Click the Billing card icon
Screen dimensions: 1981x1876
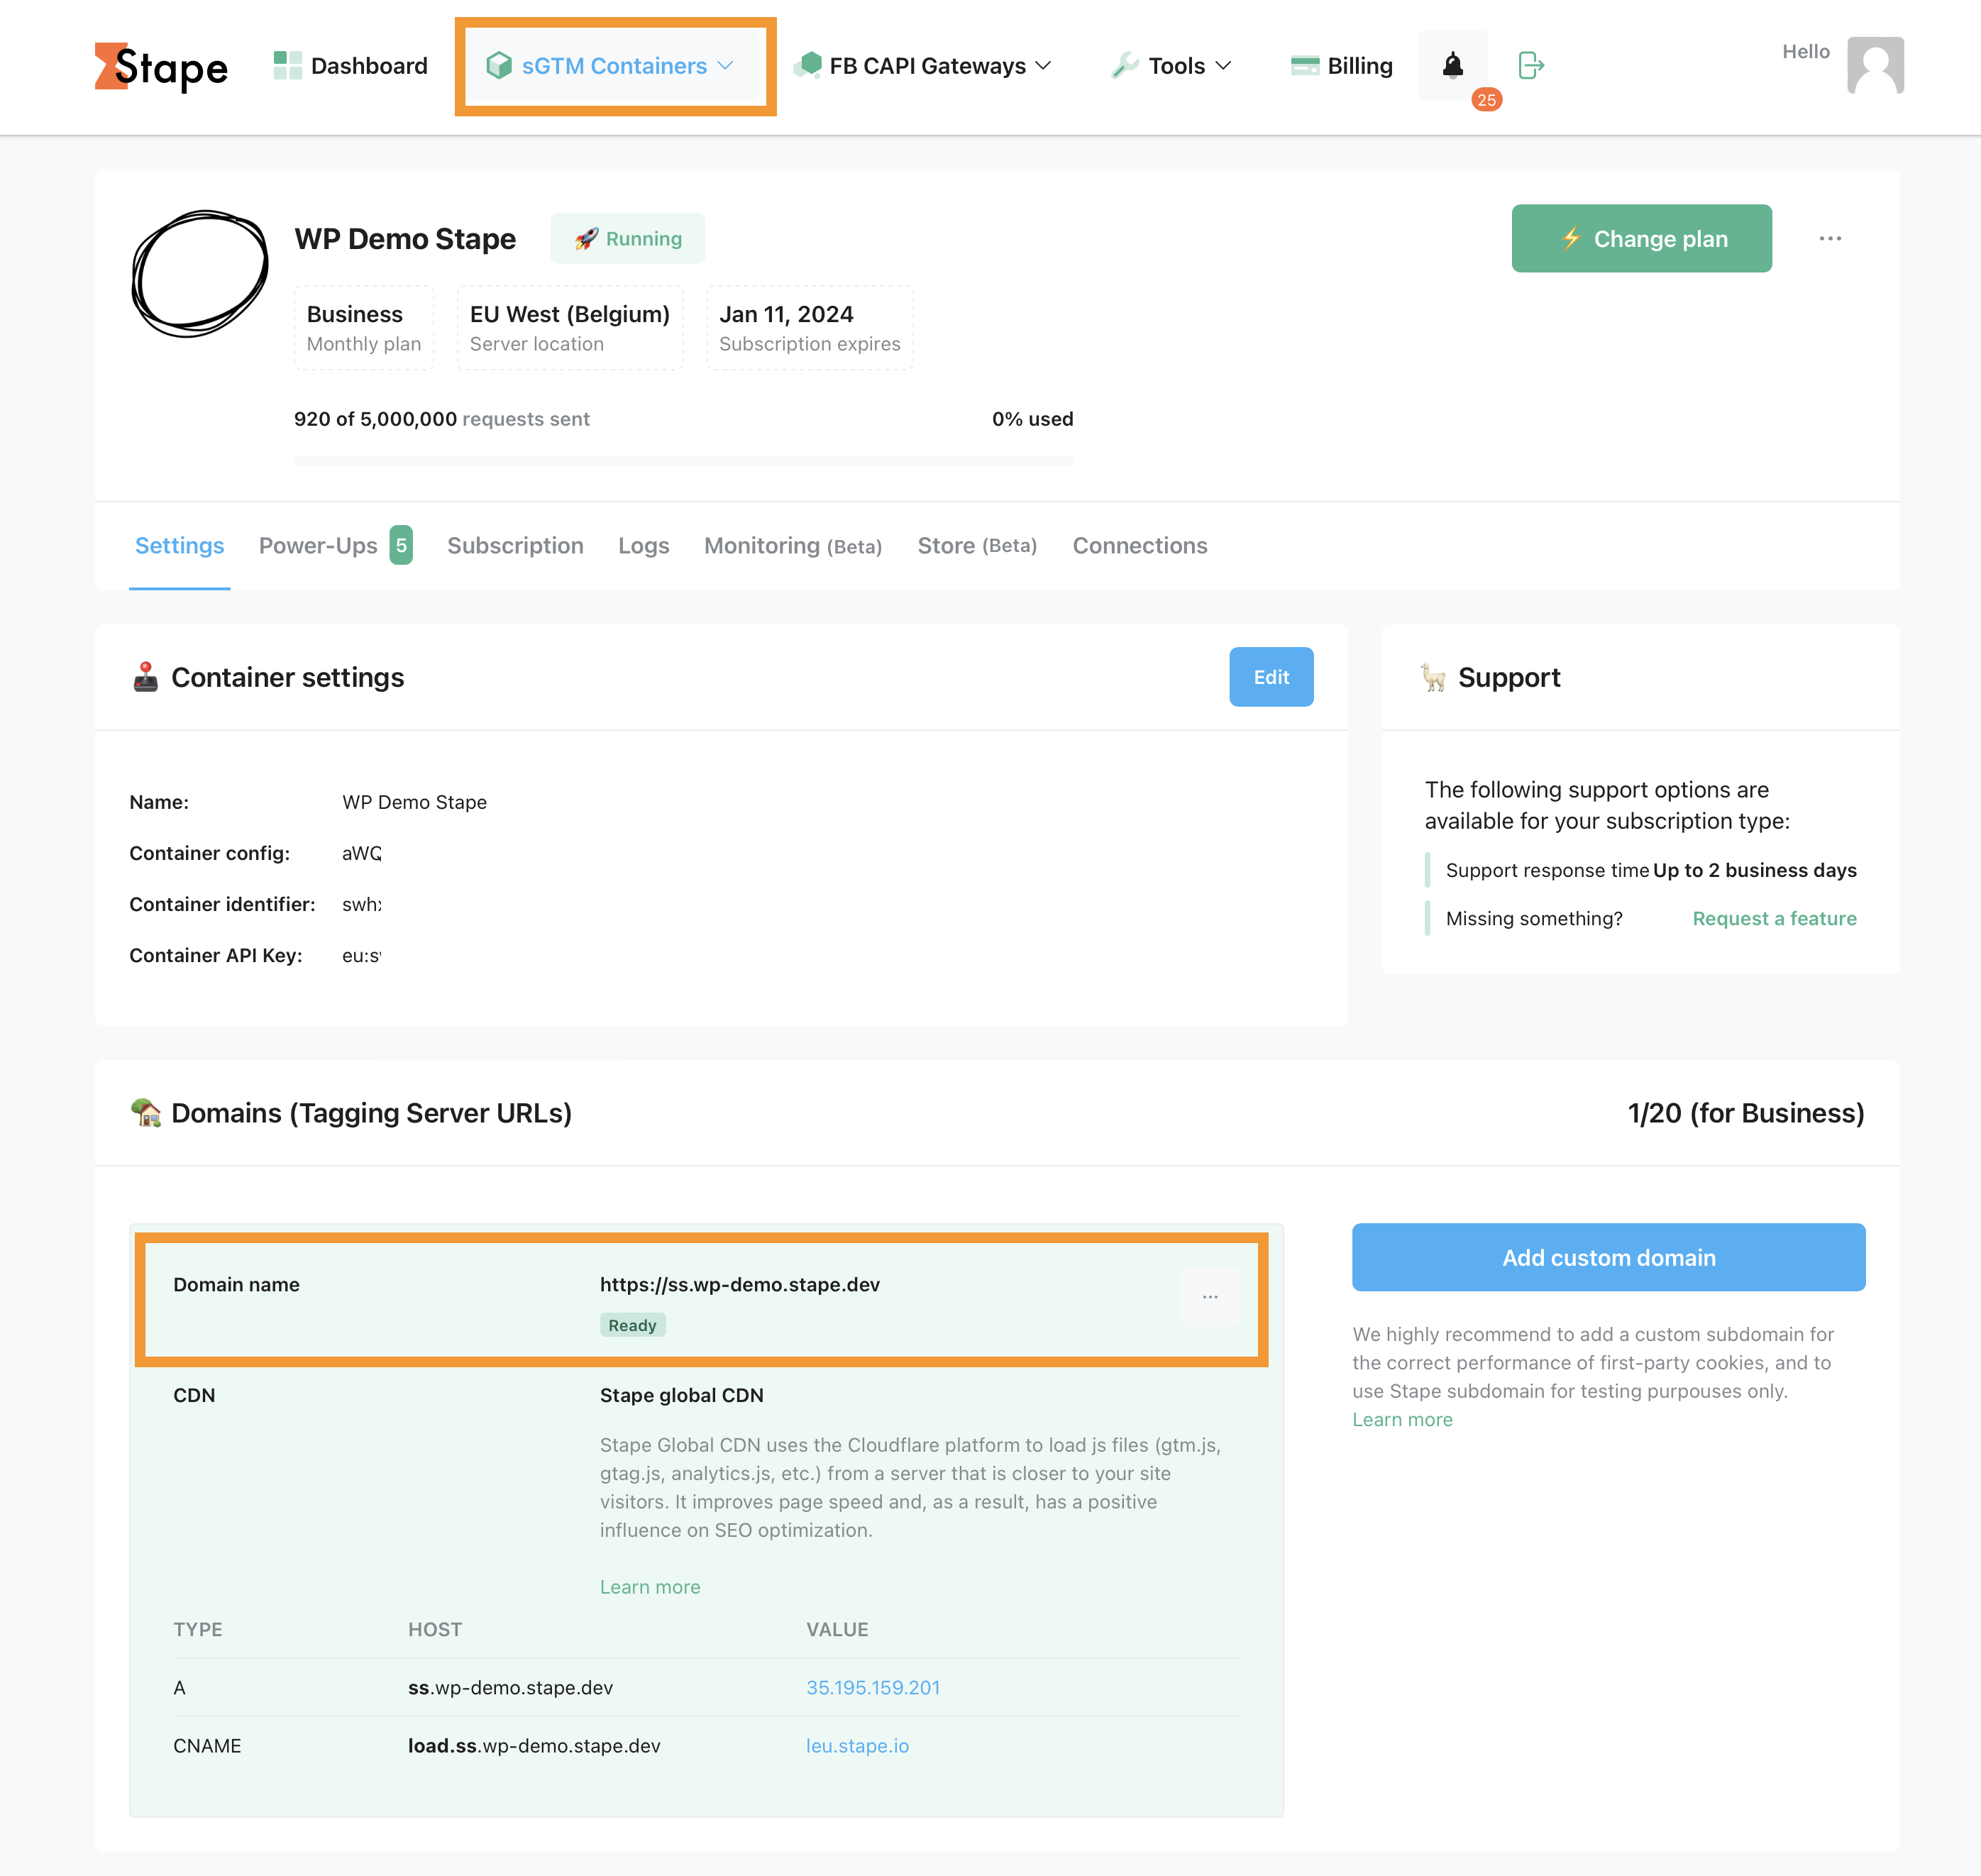coord(1304,66)
